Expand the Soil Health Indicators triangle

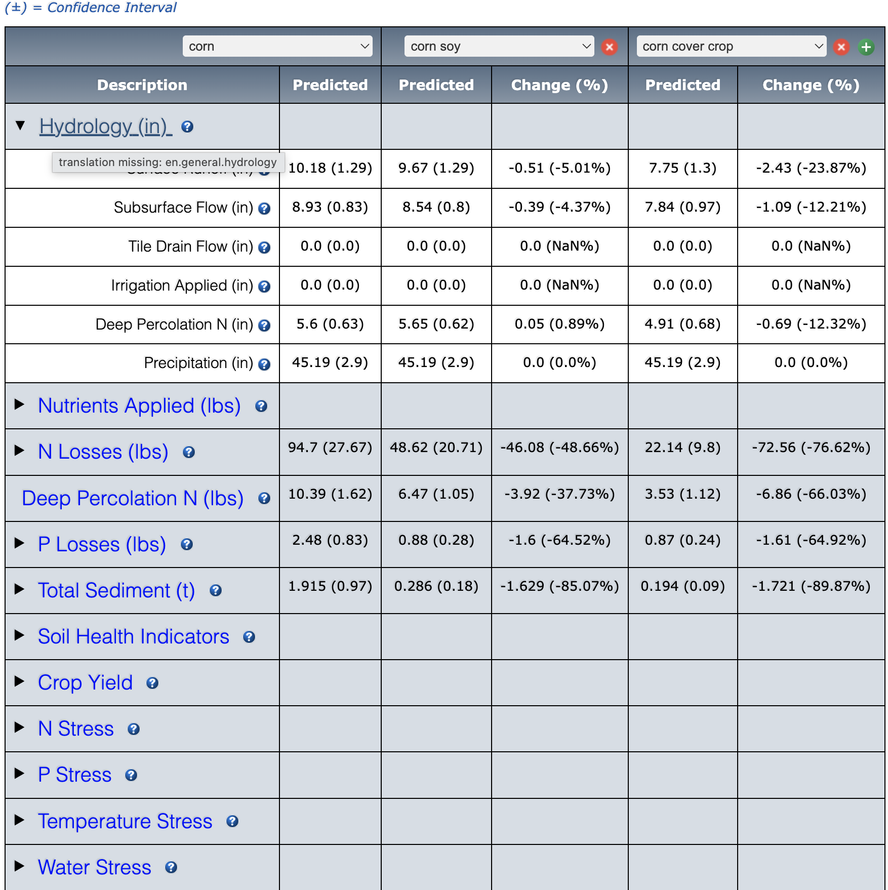(x=19, y=635)
